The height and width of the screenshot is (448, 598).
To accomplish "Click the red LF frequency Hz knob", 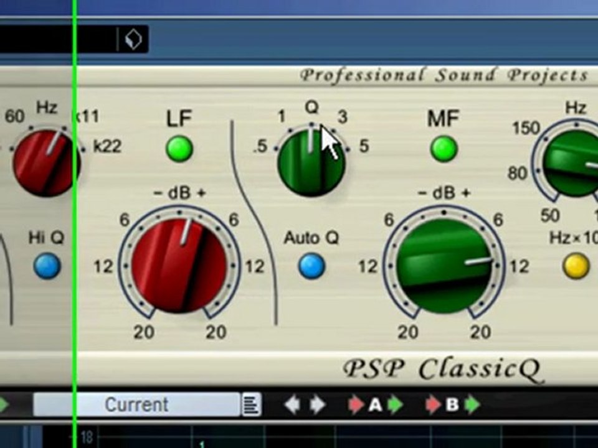I will pos(47,162).
